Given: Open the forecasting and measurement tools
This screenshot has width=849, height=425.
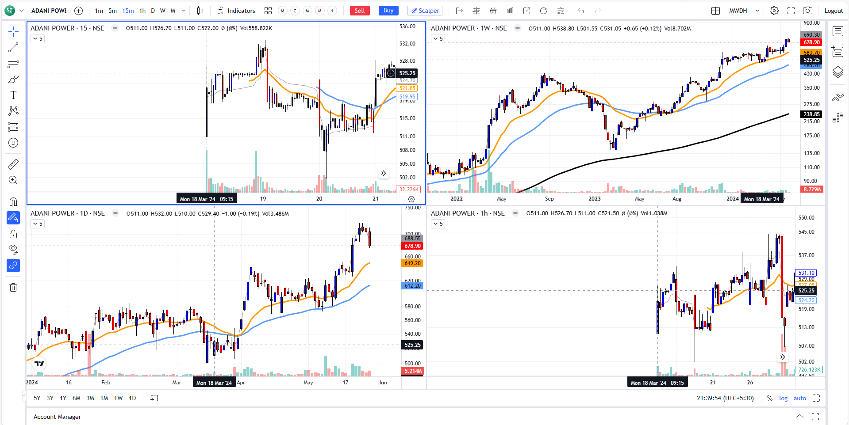Looking at the screenshot, I should (13, 127).
